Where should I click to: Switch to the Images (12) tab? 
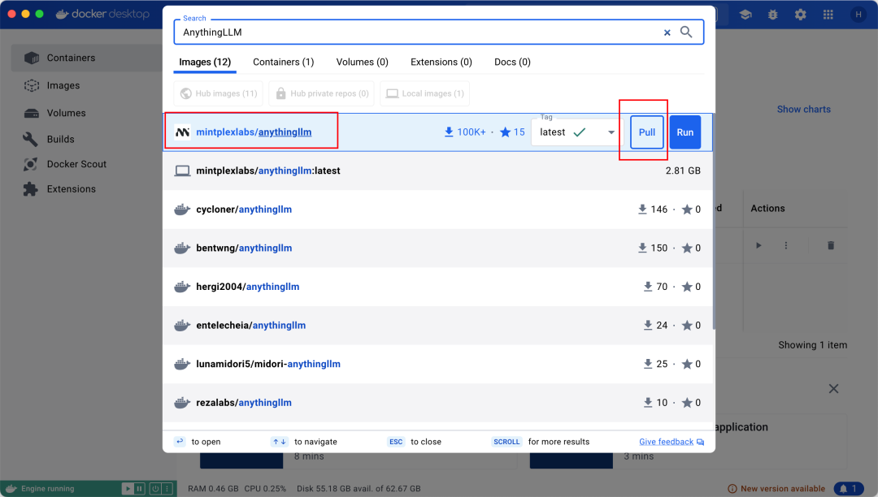click(205, 62)
